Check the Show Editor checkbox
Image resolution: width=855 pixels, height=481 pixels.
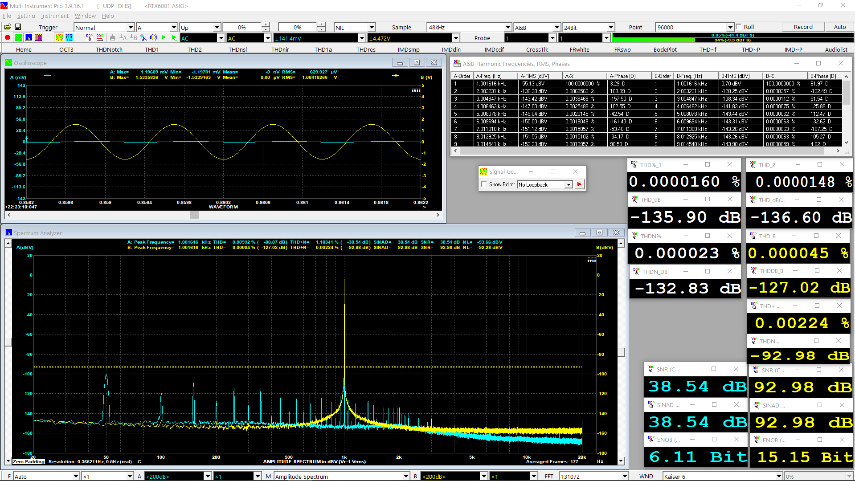click(484, 184)
